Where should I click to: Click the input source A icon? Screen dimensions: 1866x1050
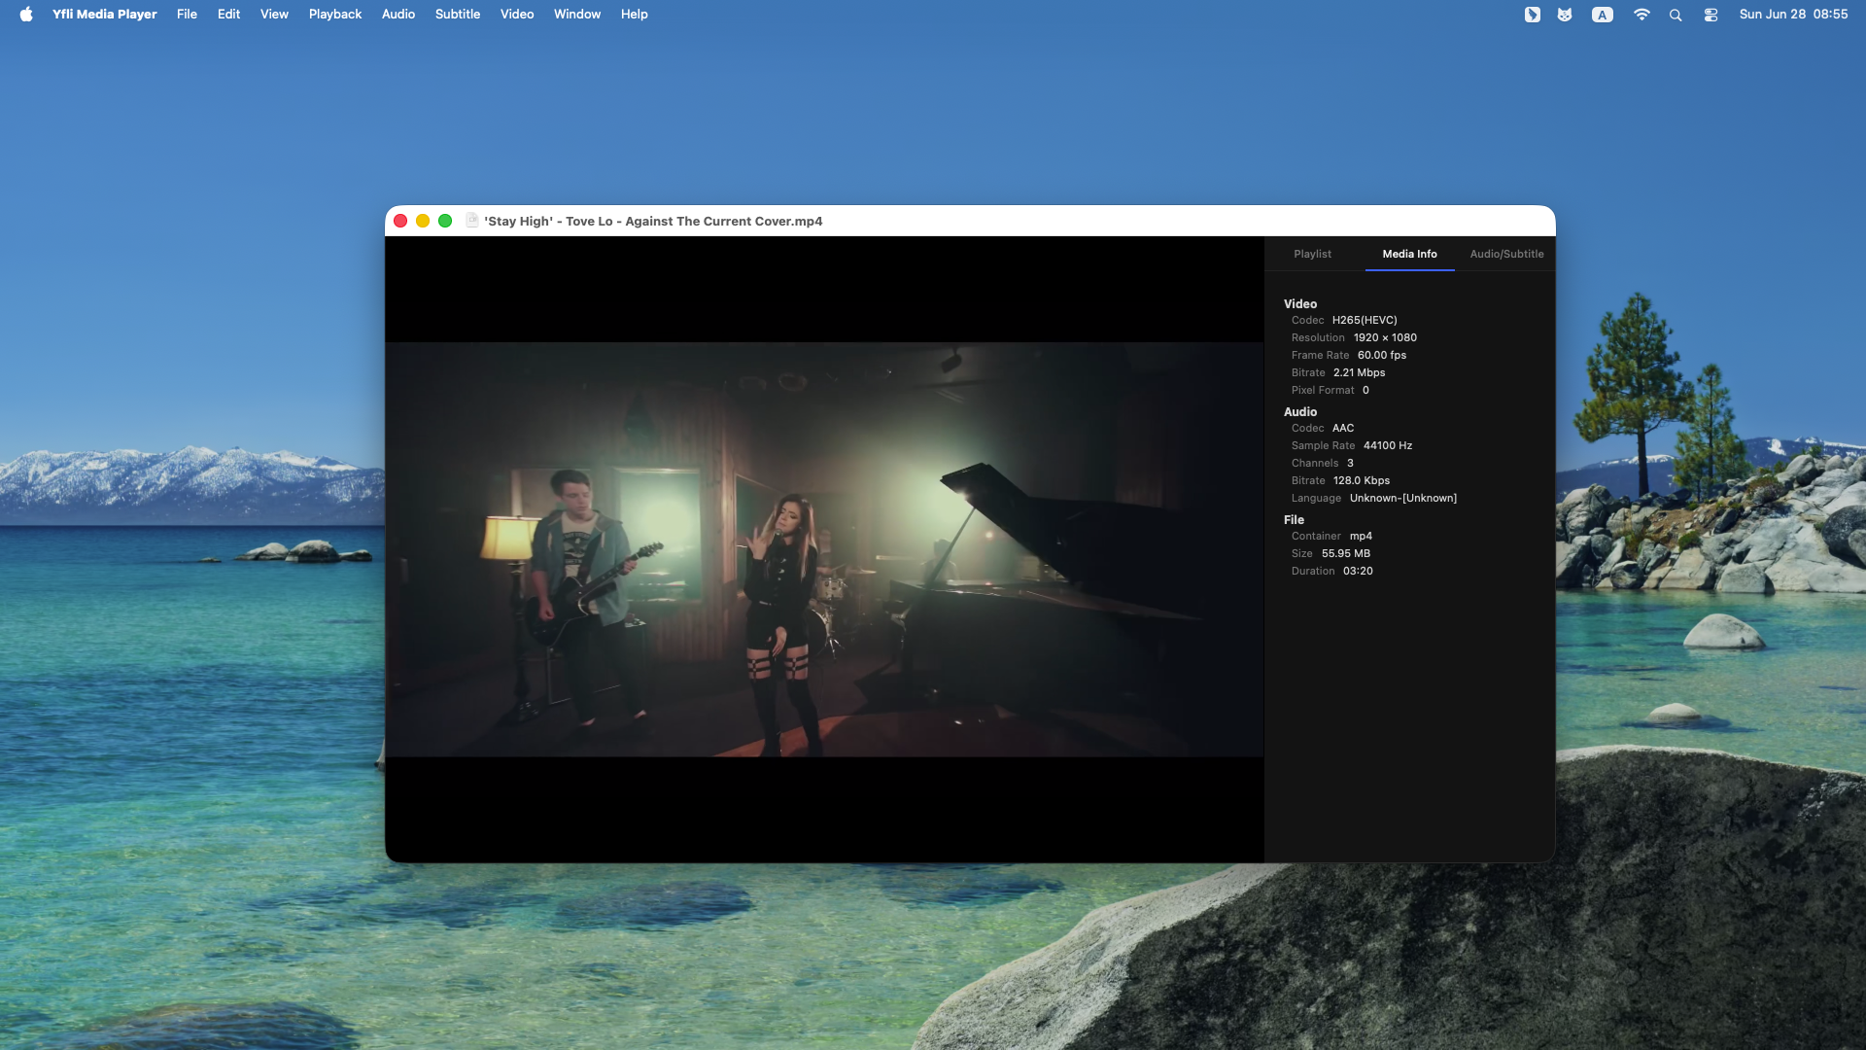coord(1603,14)
